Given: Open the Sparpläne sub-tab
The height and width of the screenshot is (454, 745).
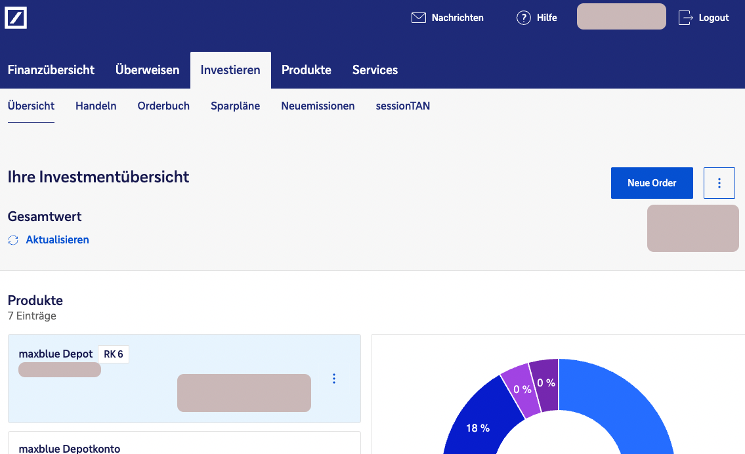Looking at the screenshot, I should click(x=235, y=106).
